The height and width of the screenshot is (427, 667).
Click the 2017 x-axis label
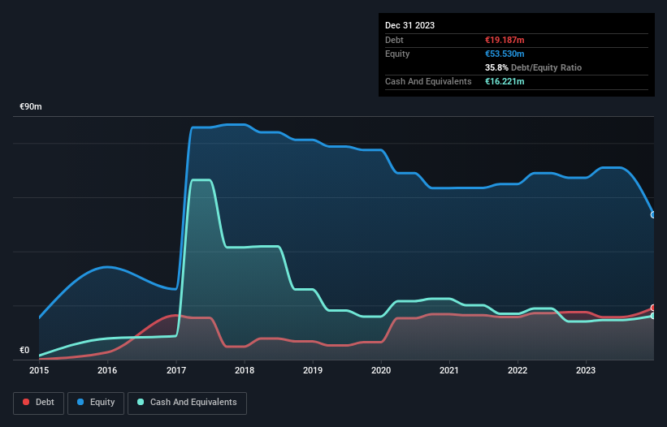pyautogui.click(x=176, y=370)
